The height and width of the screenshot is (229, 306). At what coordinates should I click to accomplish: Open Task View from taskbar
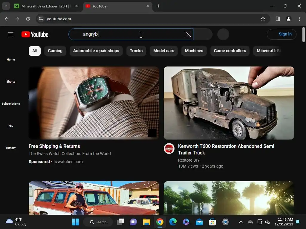click(x=120, y=222)
